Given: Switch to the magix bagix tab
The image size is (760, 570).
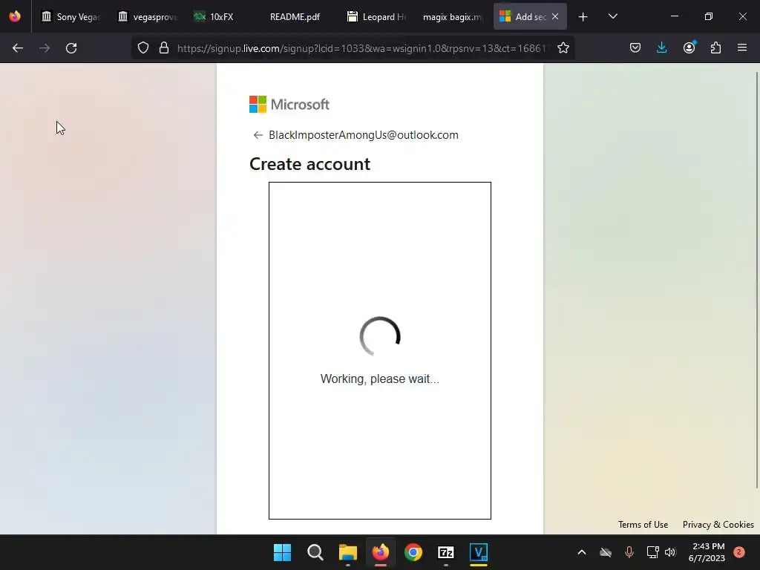Looking at the screenshot, I should coord(453,16).
